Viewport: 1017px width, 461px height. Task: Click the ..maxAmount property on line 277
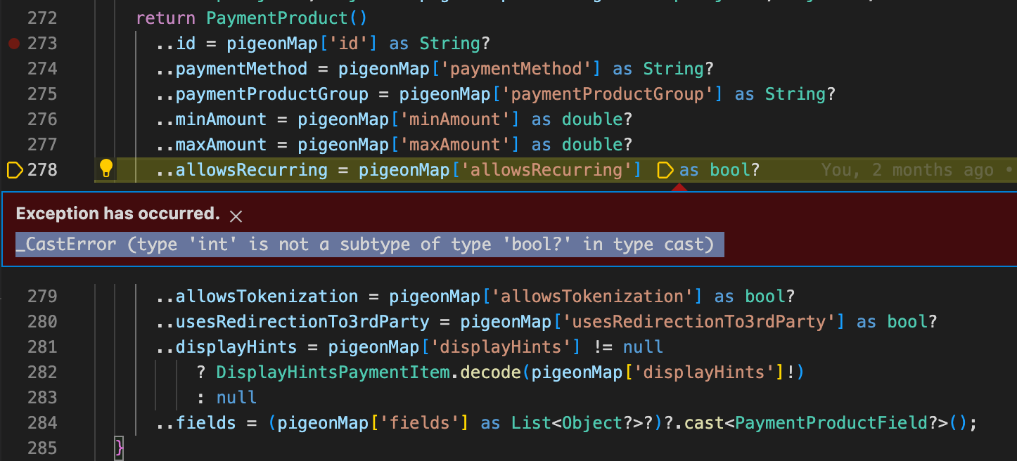click(x=212, y=145)
